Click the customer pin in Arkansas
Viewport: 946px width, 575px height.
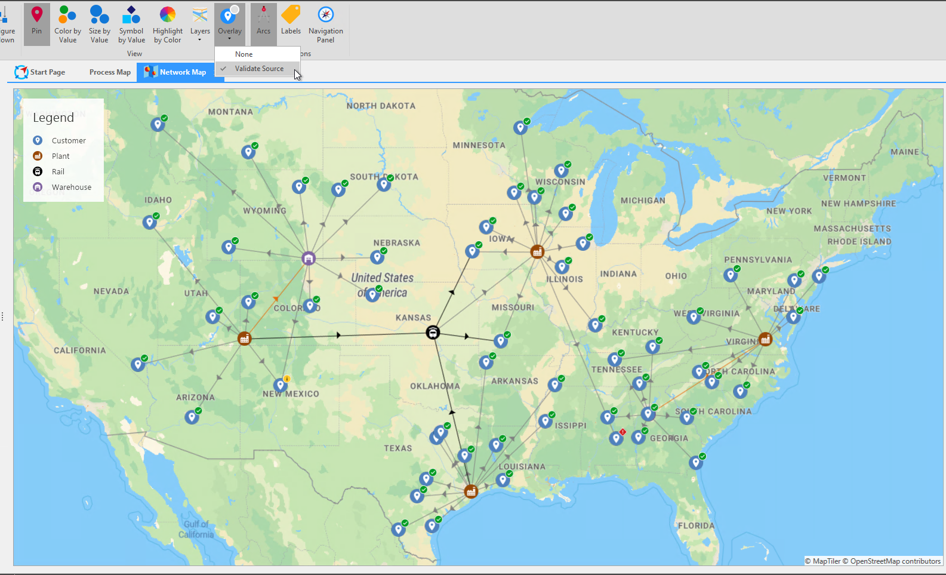tap(486, 361)
